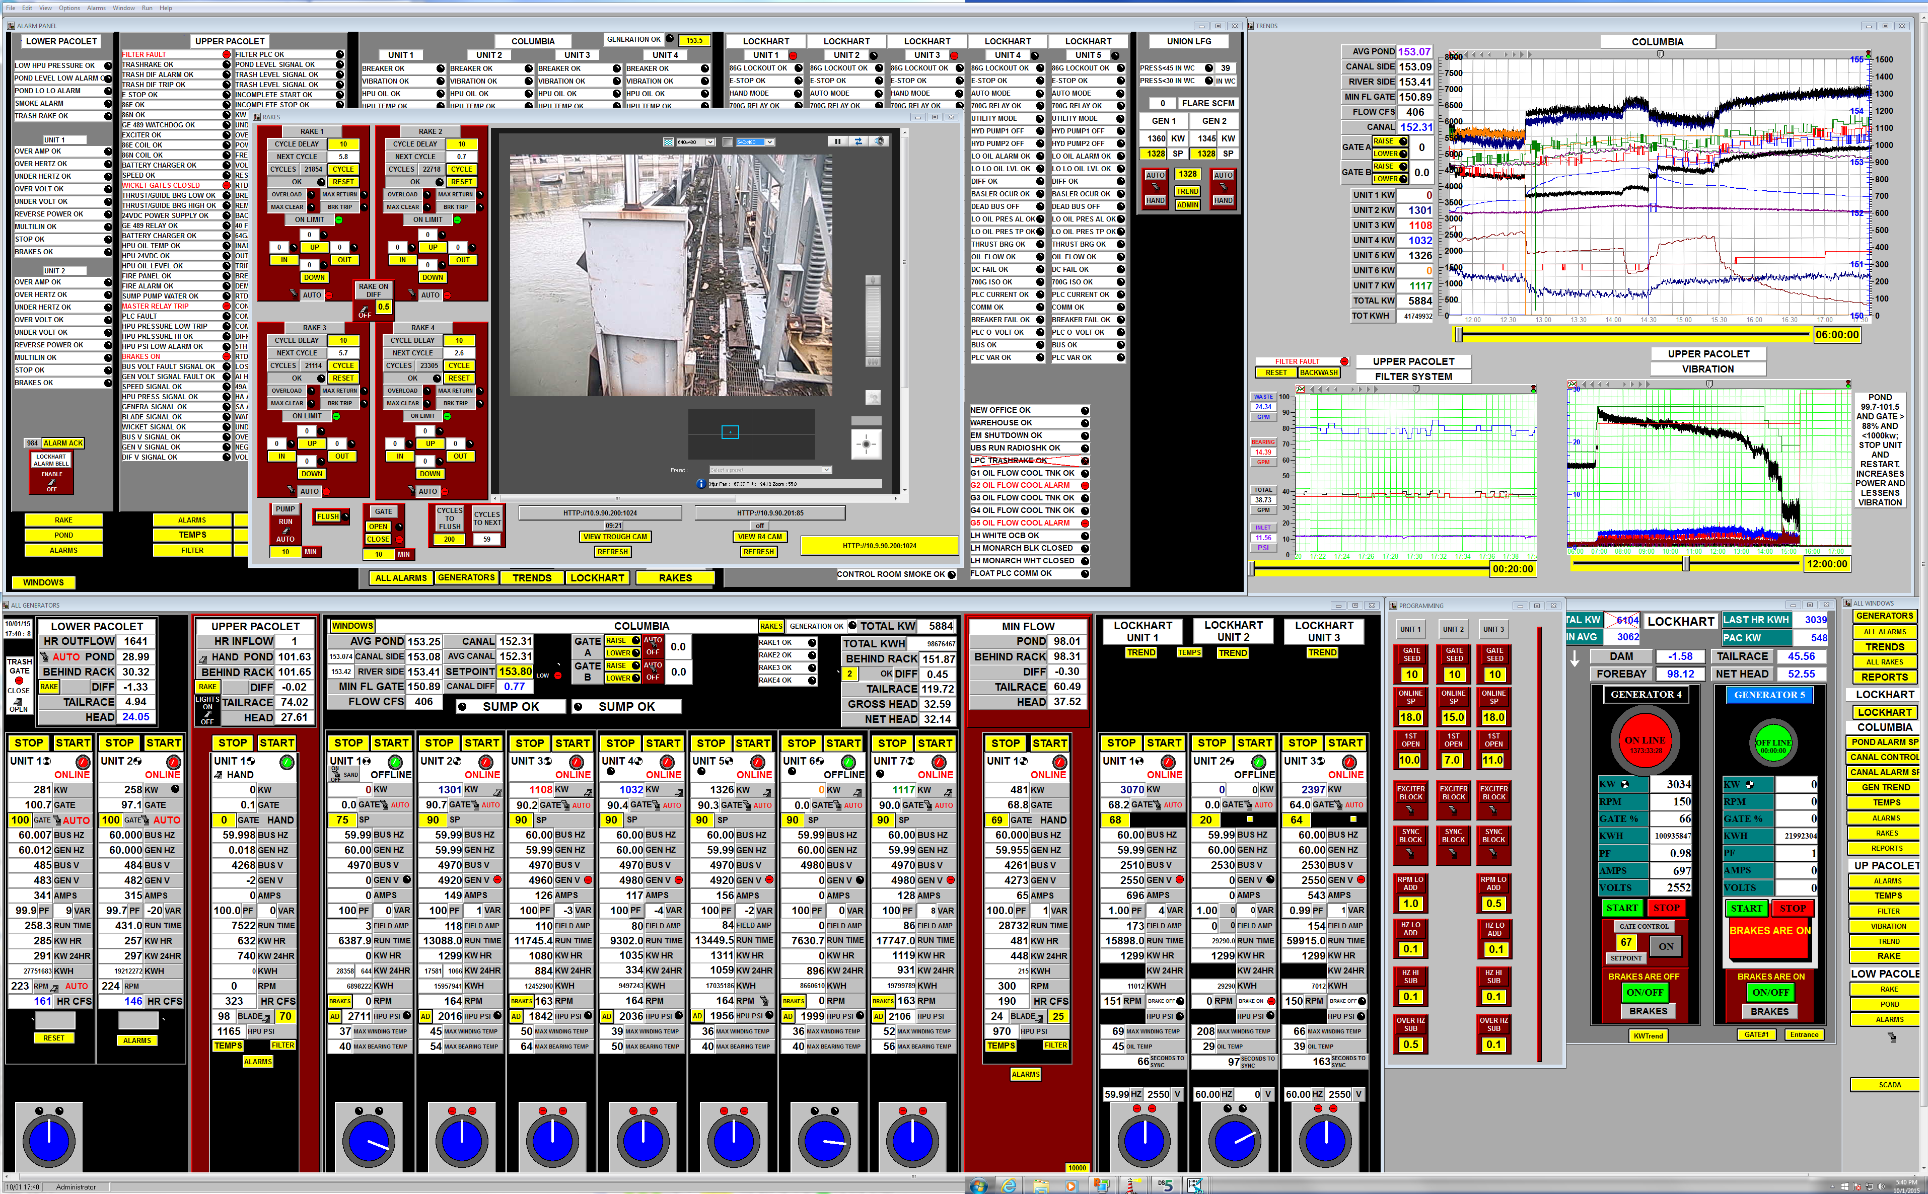Toggle Columbia Gate B AUTO/OFF switch
Viewport: 1928px width, 1194px height.
653,671
